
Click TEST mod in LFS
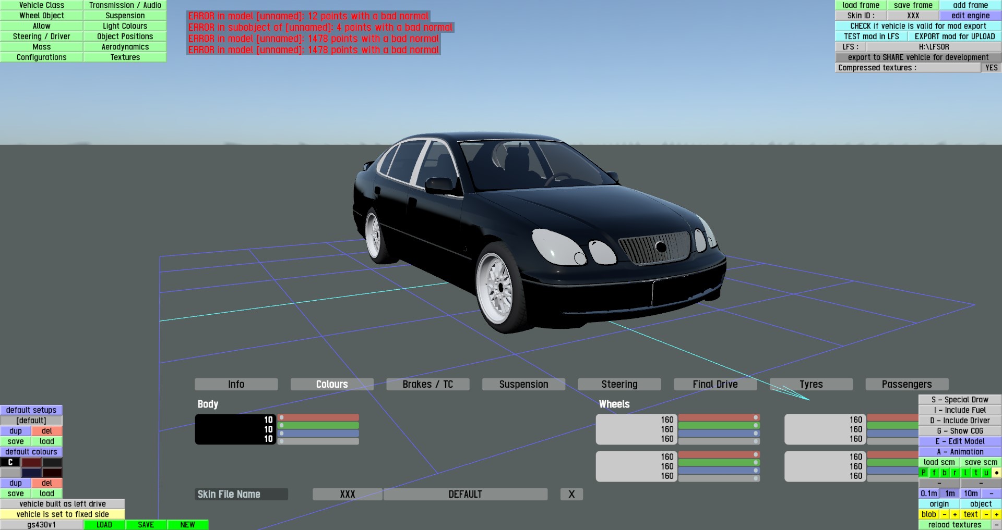pyautogui.click(x=872, y=36)
